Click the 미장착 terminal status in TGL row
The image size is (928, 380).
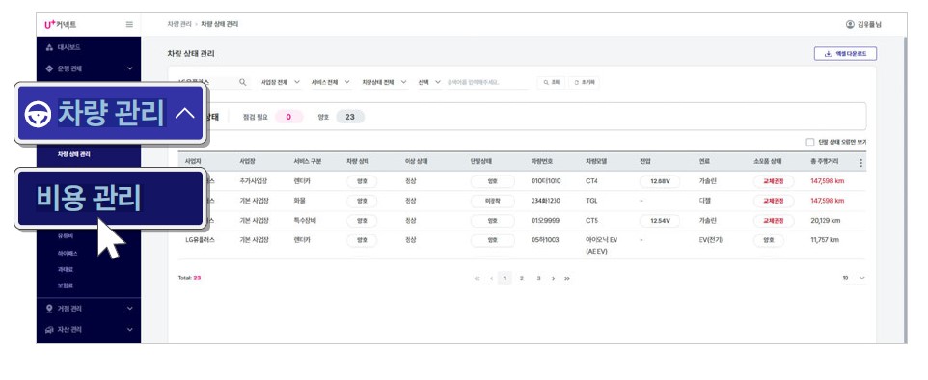tap(492, 202)
